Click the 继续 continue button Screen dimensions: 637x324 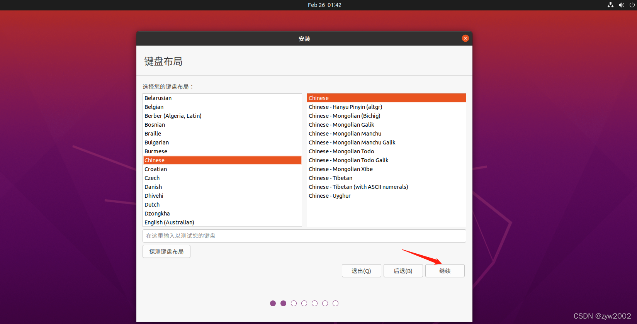coord(445,271)
